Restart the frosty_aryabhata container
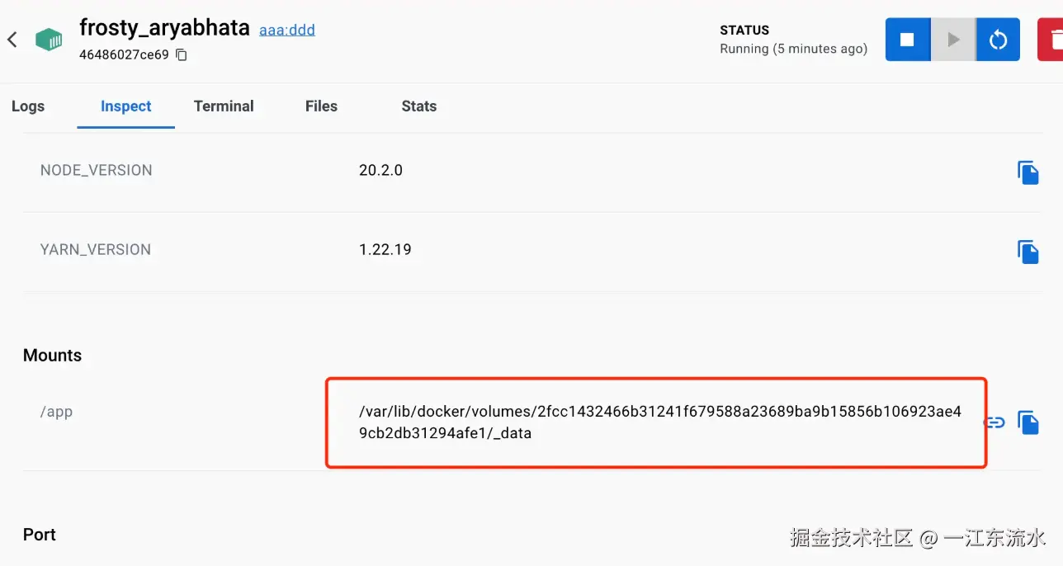This screenshot has height=566, width=1063. [998, 40]
